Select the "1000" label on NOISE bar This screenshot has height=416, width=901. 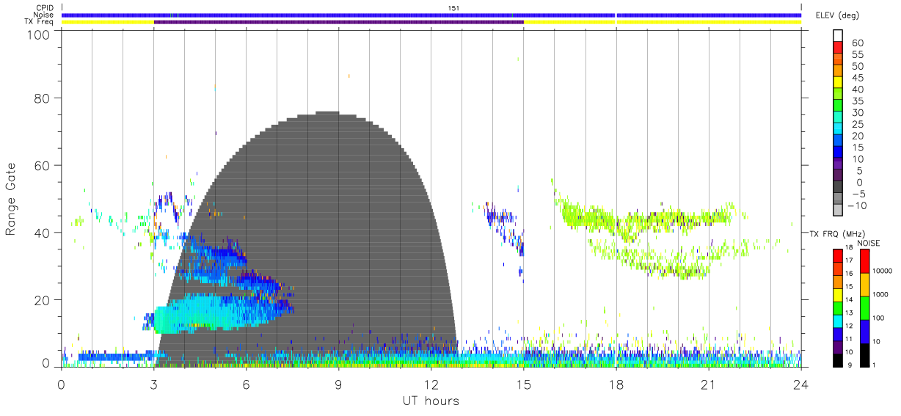coord(881,296)
